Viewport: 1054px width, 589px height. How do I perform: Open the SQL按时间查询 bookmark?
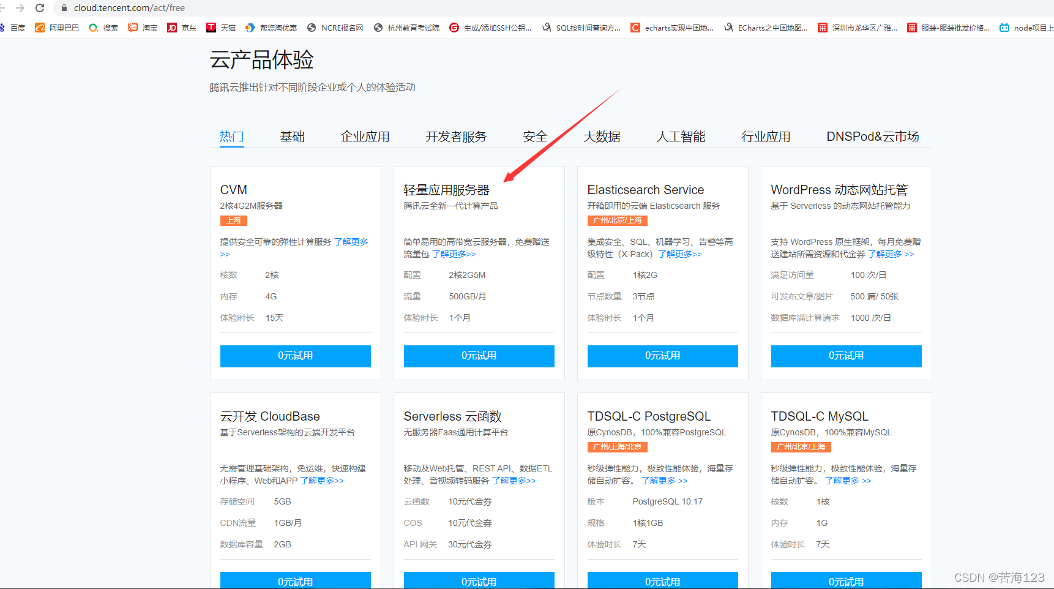tap(581, 28)
